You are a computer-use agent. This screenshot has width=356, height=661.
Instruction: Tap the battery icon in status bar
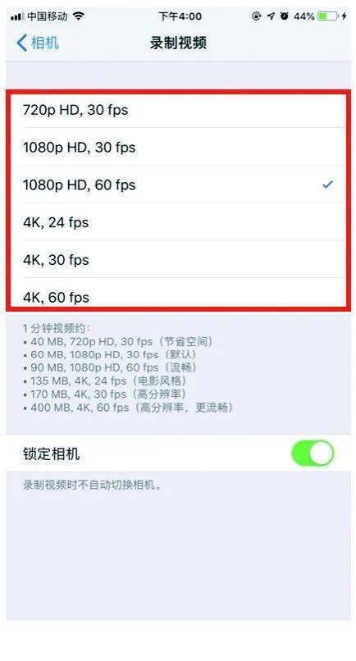coord(328,16)
